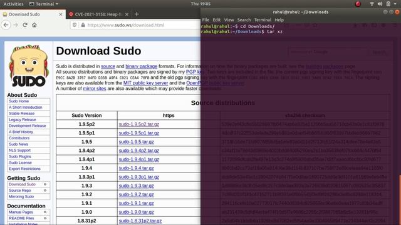Open the mirror sites link
Viewport: 401px width, 225px height.
click(x=95, y=89)
